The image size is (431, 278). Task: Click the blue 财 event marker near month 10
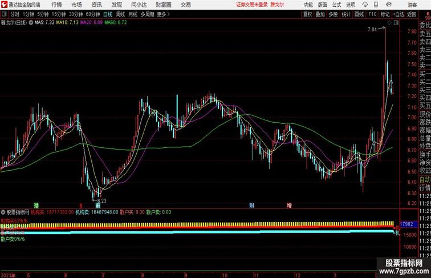point(251,206)
